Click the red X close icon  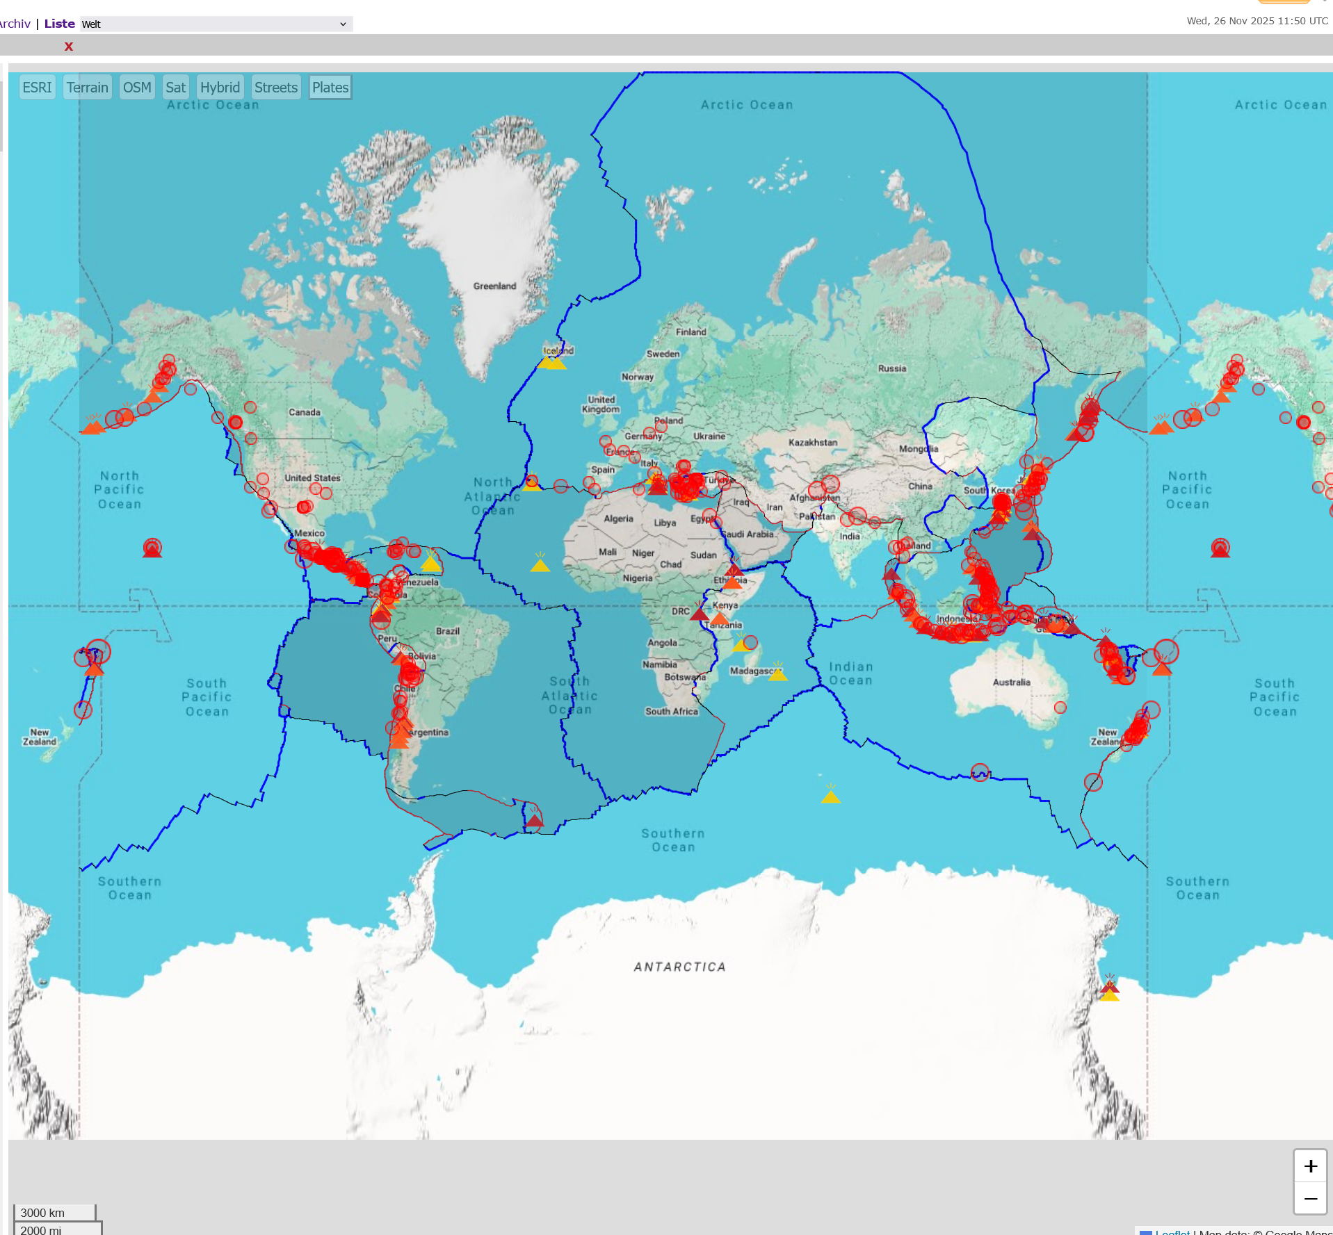tap(69, 47)
